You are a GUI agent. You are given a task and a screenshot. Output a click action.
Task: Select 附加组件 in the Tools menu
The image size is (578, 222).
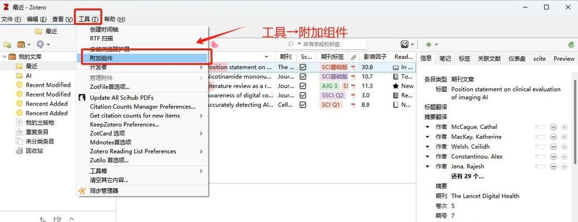(x=143, y=58)
